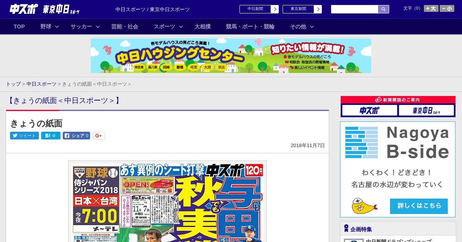Click the 東京中日スポーツ header logo

tap(61, 9)
